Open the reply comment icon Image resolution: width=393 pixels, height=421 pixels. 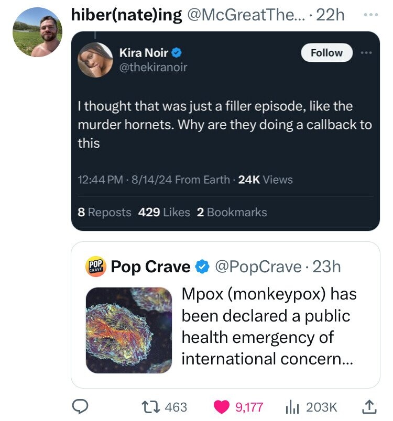coord(80,407)
